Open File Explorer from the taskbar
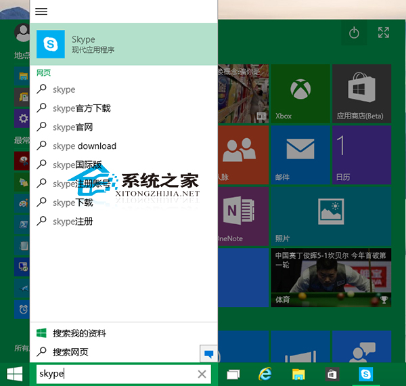This screenshot has height=386, width=406. 298,374
